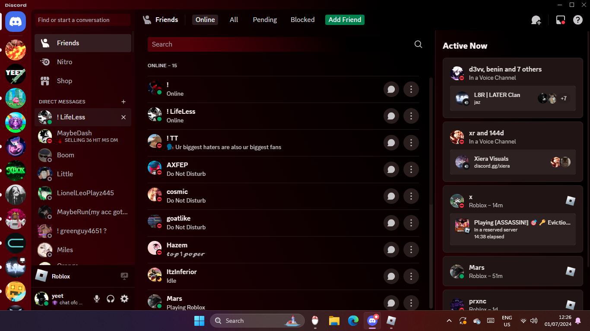Viewport: 590px width, 331px height.
Task: Launch Microsoft Edge from the taskbar
Action: click(353, 321)
